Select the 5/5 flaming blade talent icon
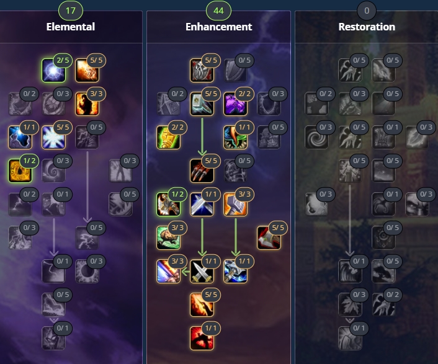This screenshot has height=364, width=438. (202, 305)
